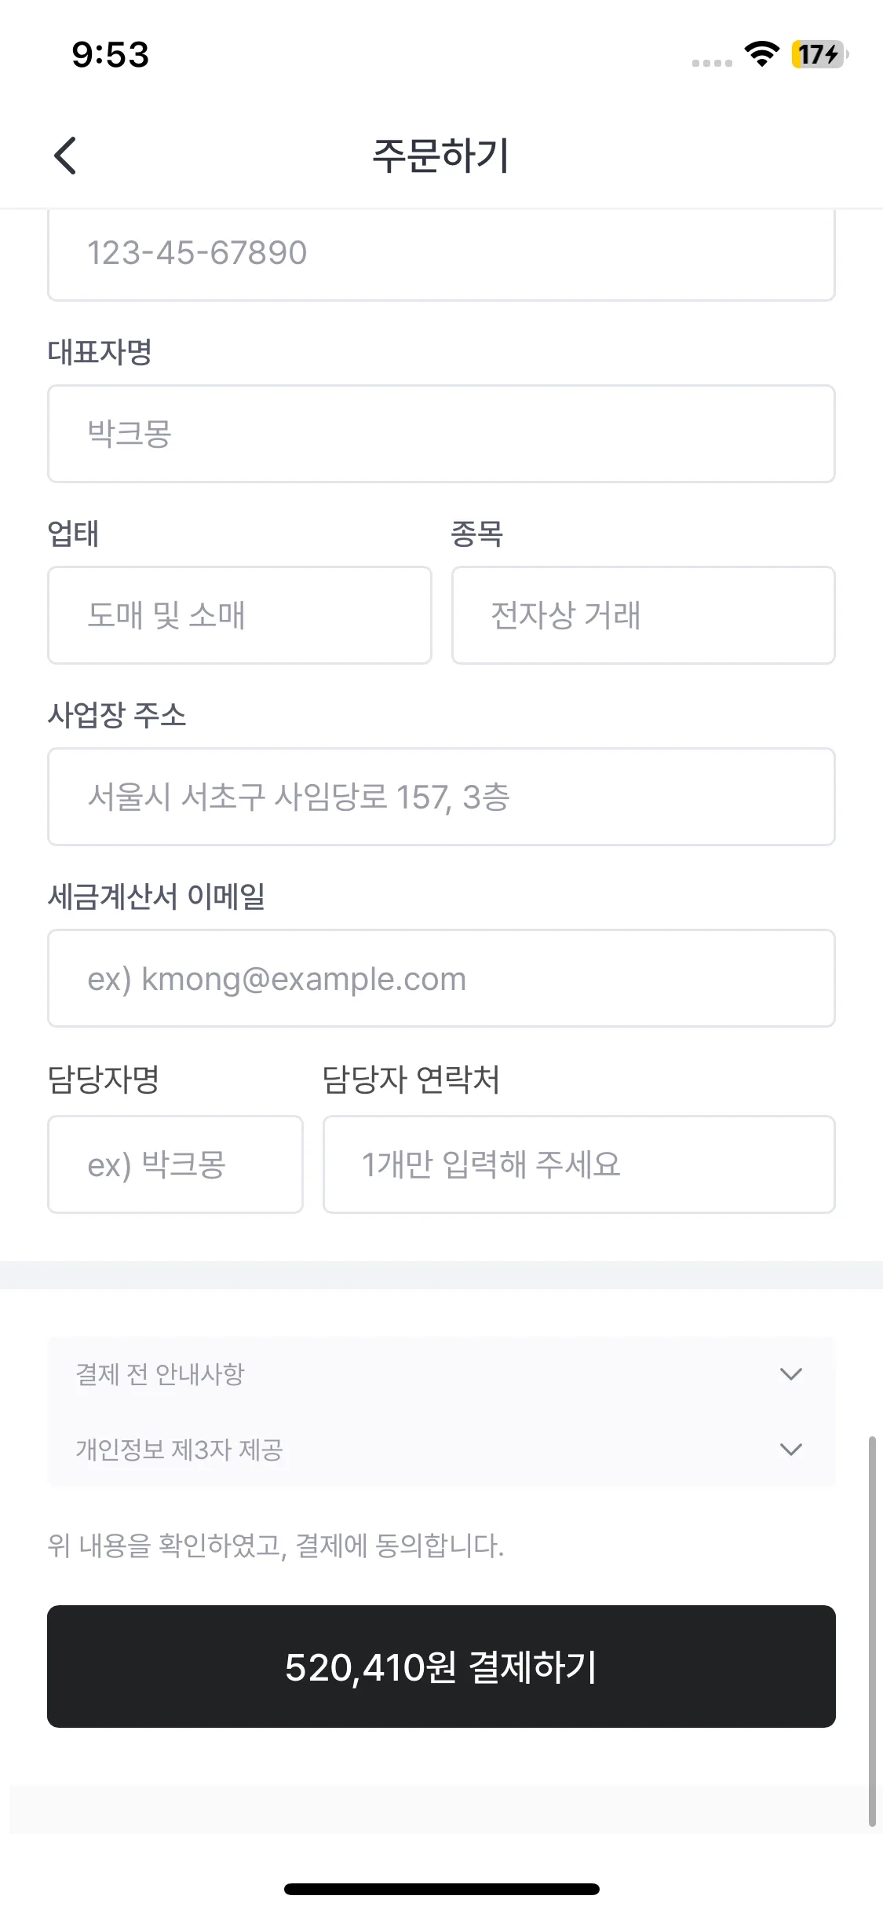This screenshot has height=1914, width=883.
Task: Expand the 개인정보 제3자 제공 section
Action: click(441, 1450)
